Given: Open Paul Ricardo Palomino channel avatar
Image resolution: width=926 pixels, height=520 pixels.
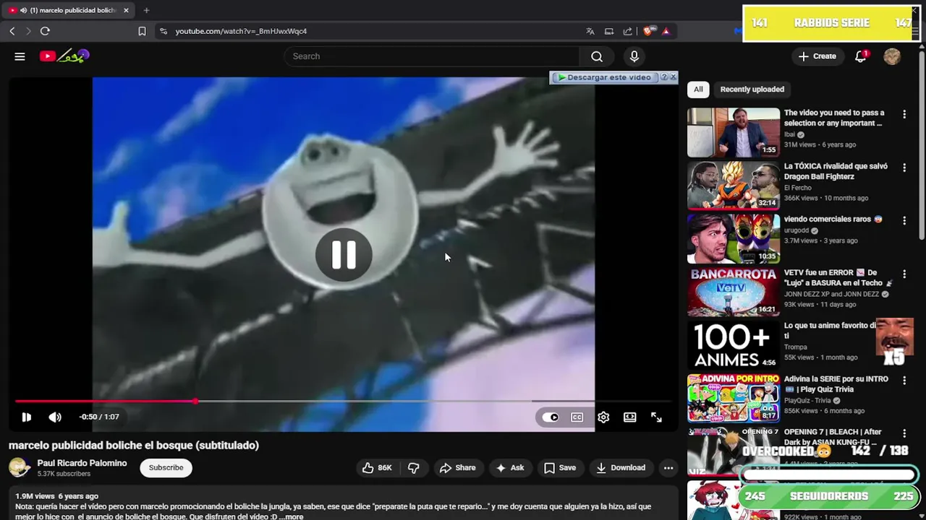Looking at the screenshot, I should pyautogui.click(x=20, y=467).
